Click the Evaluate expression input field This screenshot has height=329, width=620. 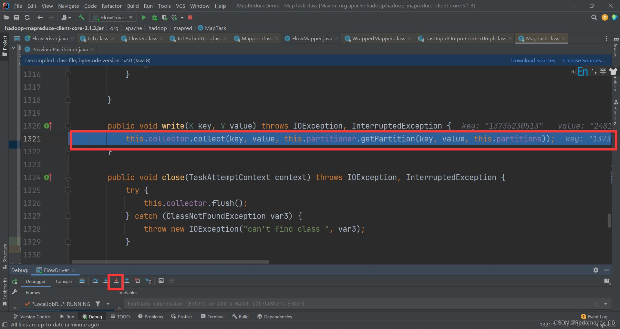pos(291,304)
